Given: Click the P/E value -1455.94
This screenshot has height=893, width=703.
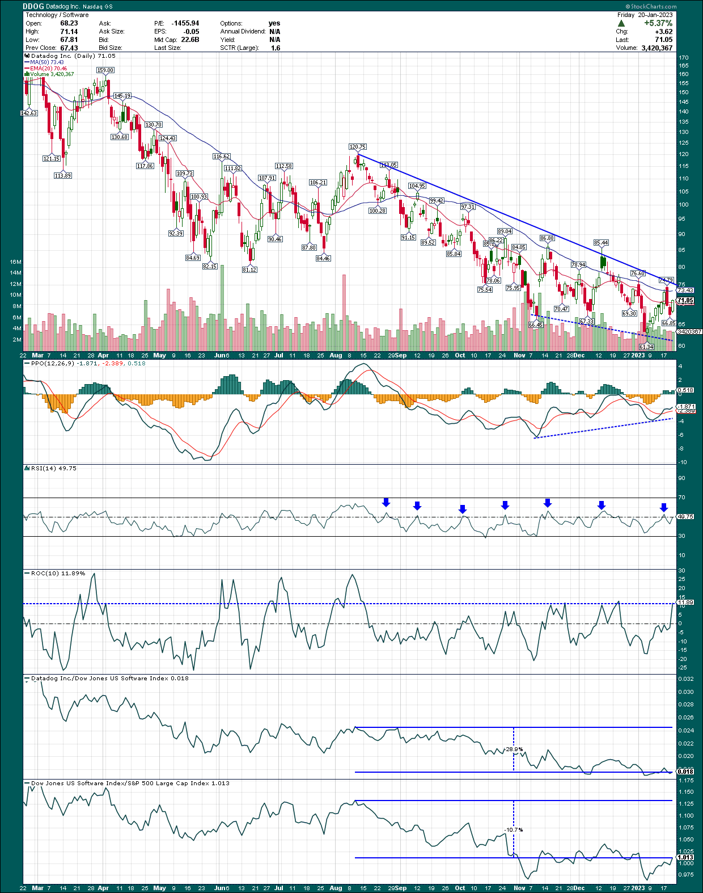Looking at the screenshot, I should pos(185,23).
